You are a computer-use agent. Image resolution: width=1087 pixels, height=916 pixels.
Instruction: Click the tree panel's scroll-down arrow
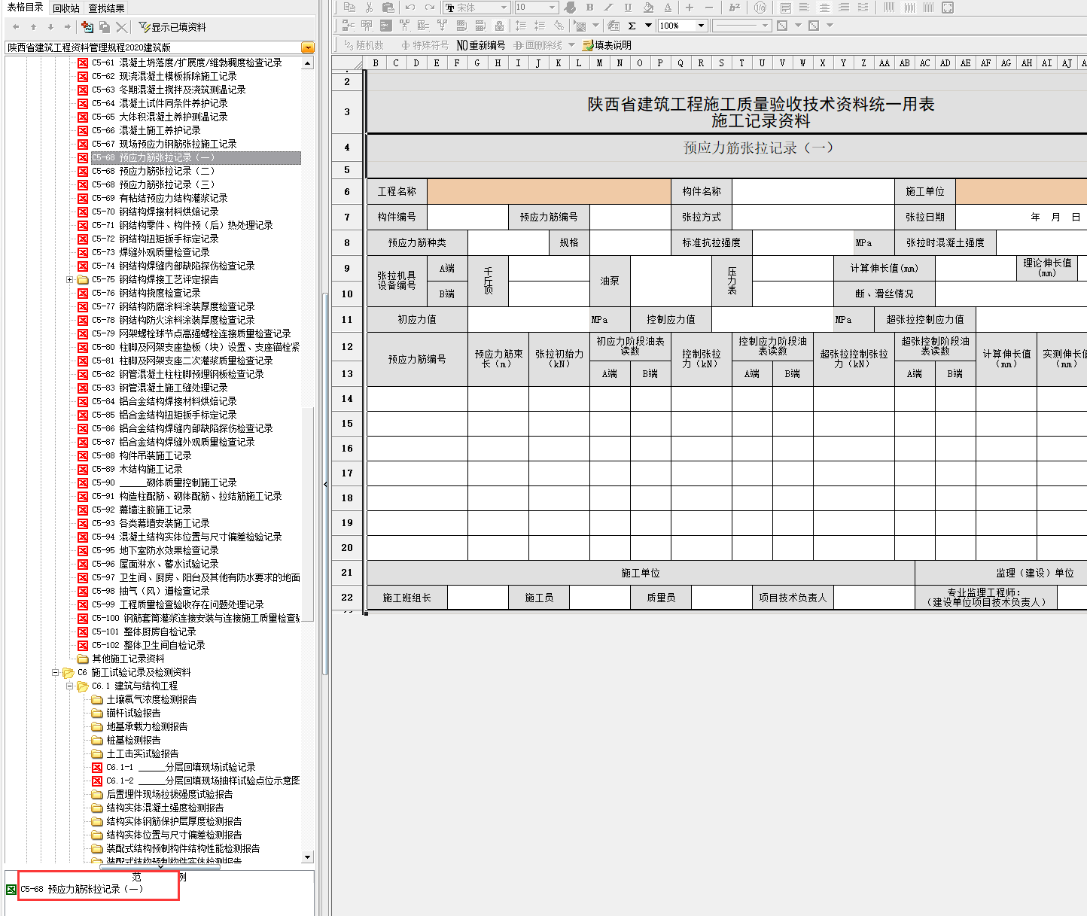[x=307, y=857]
